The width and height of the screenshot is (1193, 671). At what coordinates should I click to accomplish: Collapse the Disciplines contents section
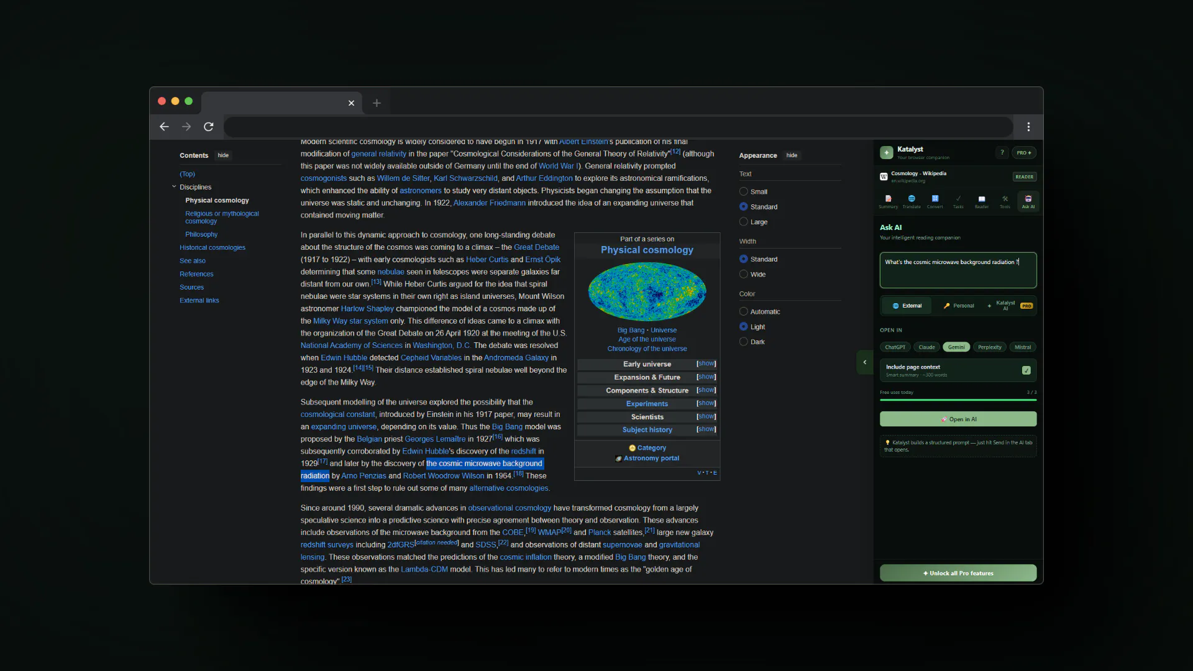coord(174,186)
